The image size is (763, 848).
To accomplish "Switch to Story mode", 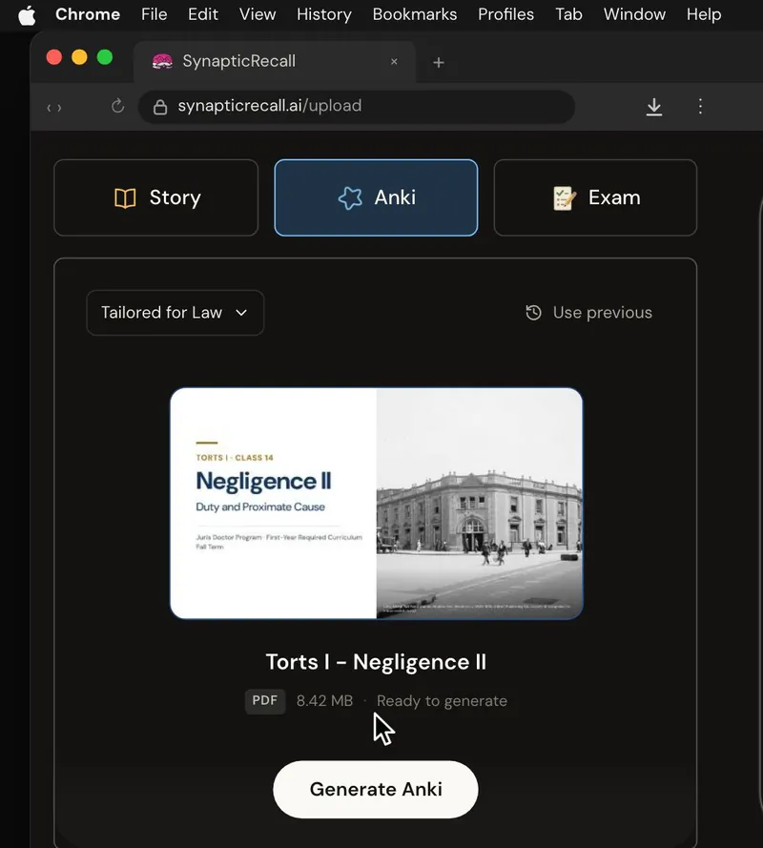I will (x=156, y=197).
